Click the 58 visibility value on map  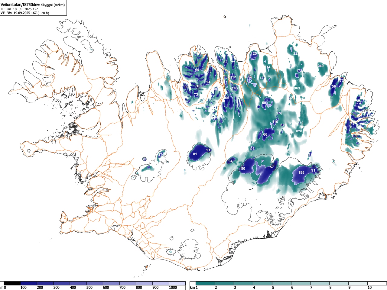coord(310,155)
